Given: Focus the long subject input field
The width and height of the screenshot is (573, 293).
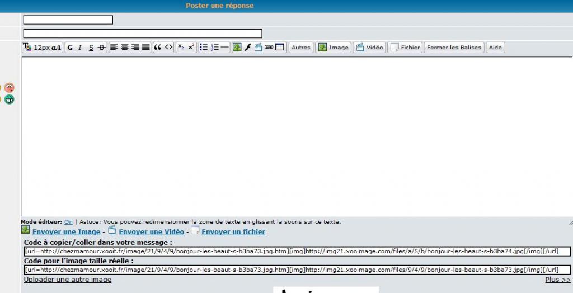Looking at the screenshot, I should point(143,34).
